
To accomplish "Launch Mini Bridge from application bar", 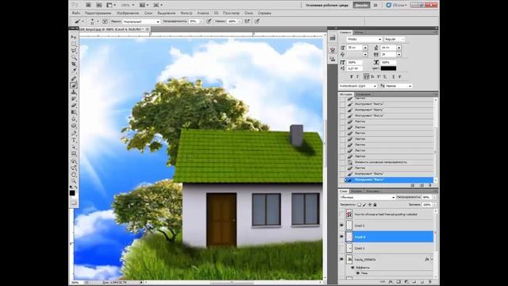I will (99, 6).
